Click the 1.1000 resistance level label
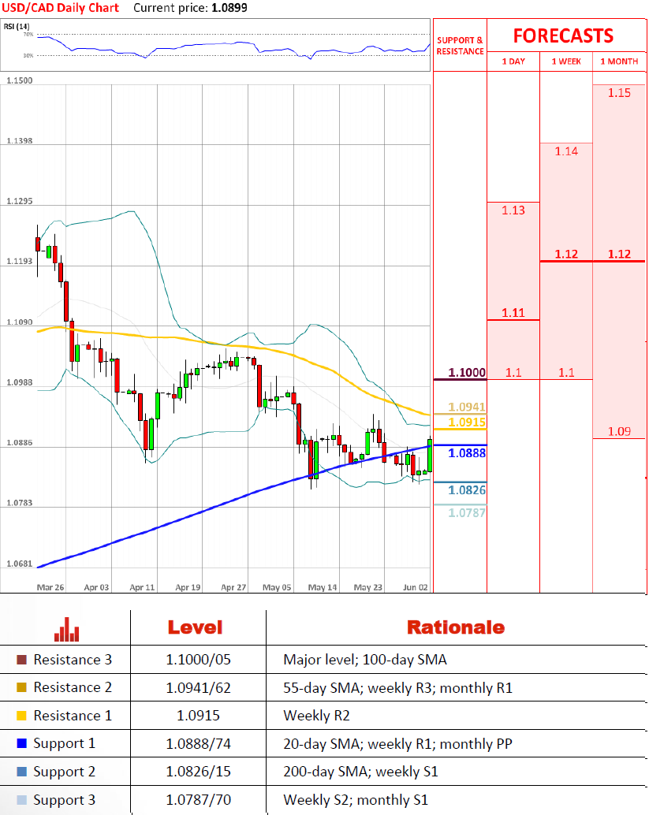 (467, 372)
